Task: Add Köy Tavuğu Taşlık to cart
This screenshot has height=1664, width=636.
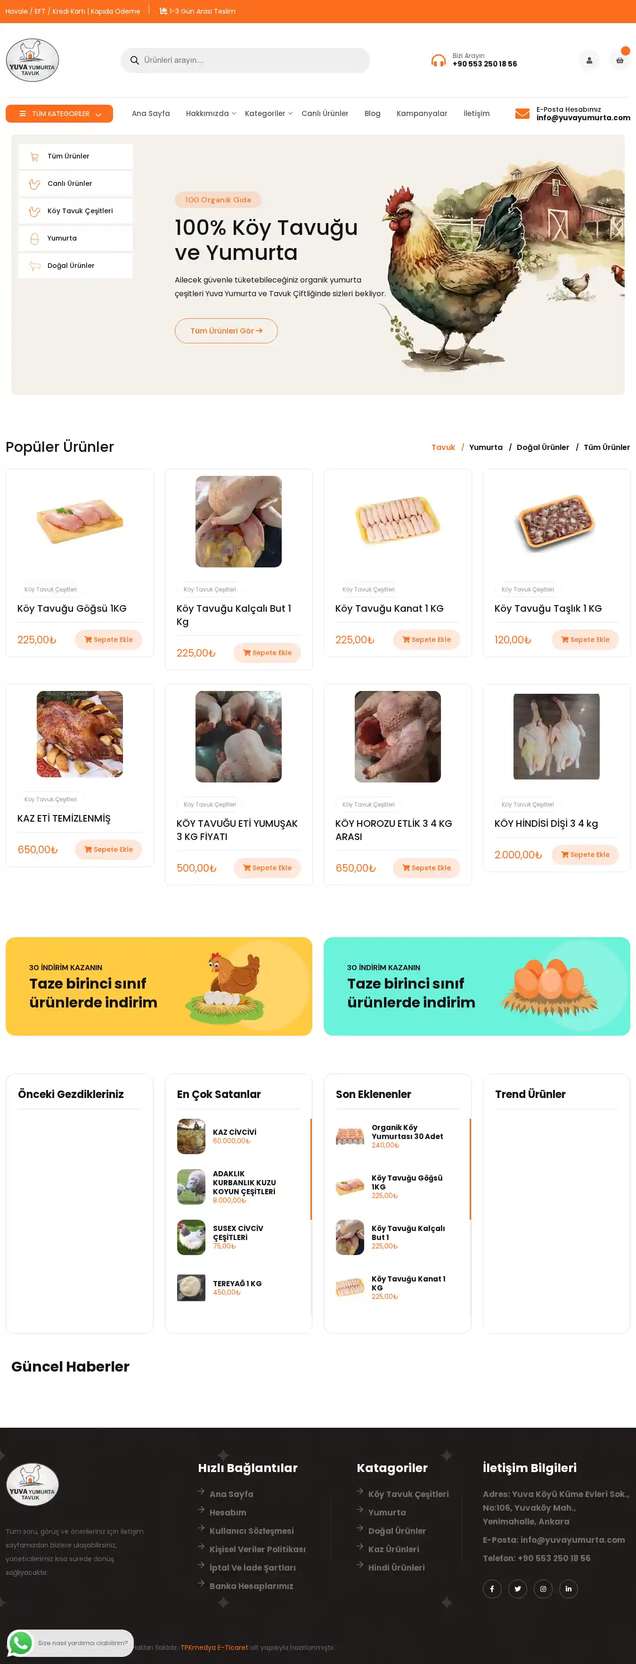Action: coord(585,640)
